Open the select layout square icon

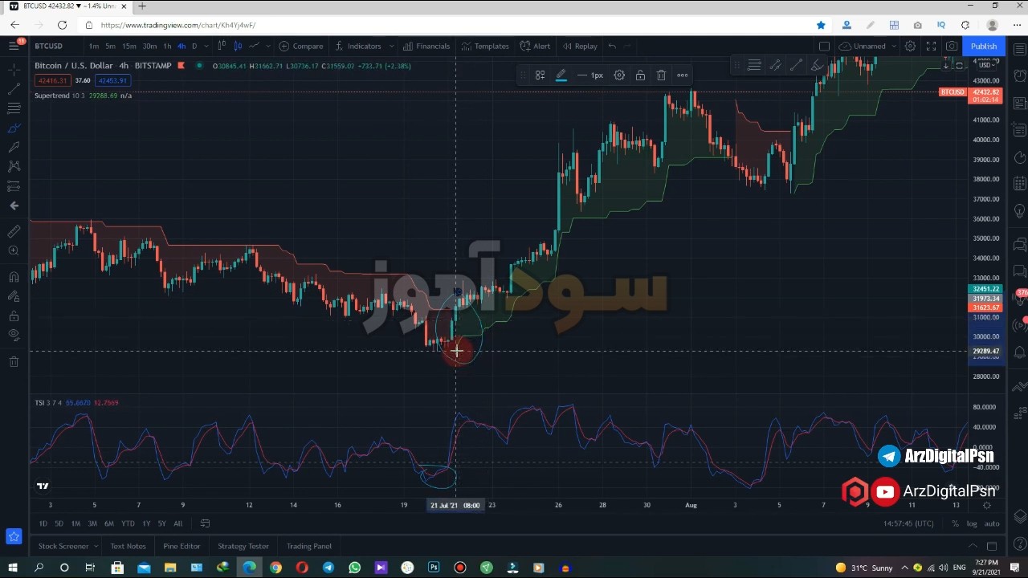tap(824, 46)
